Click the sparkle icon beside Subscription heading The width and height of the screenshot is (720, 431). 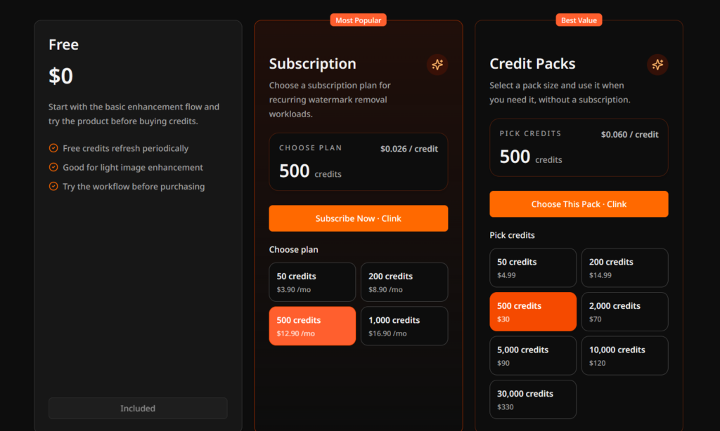(437, 65)
